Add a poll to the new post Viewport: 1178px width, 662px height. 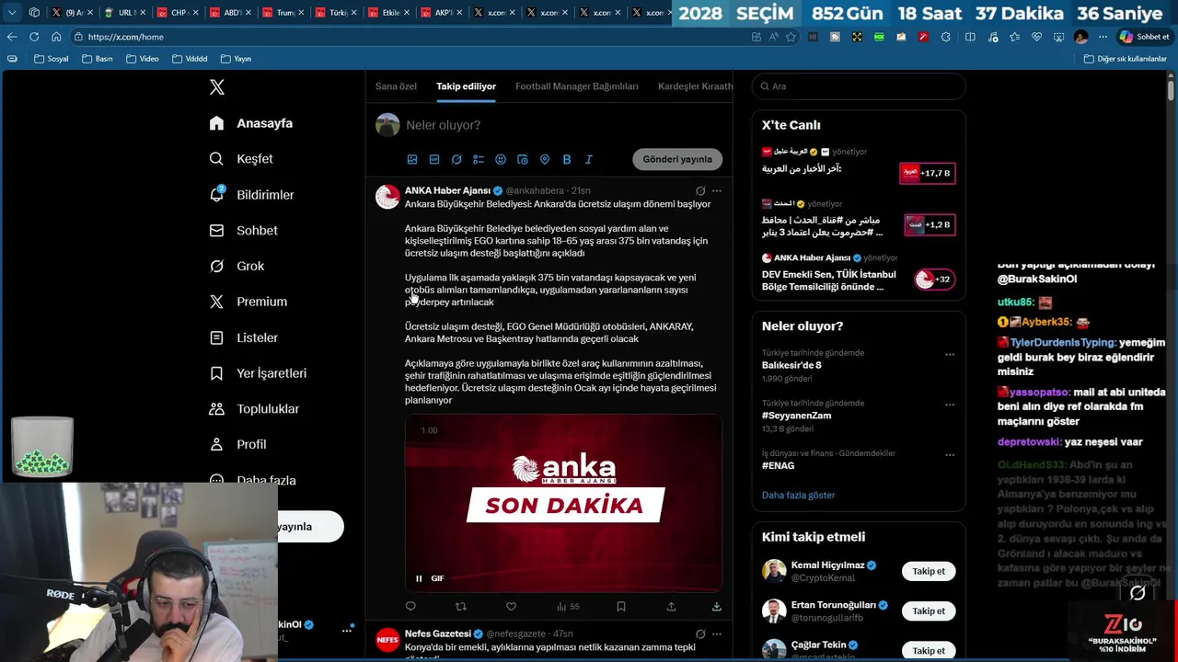point(479,159)
